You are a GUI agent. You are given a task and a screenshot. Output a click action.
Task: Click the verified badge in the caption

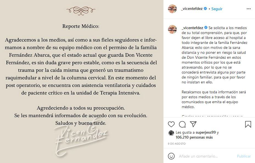206,28
